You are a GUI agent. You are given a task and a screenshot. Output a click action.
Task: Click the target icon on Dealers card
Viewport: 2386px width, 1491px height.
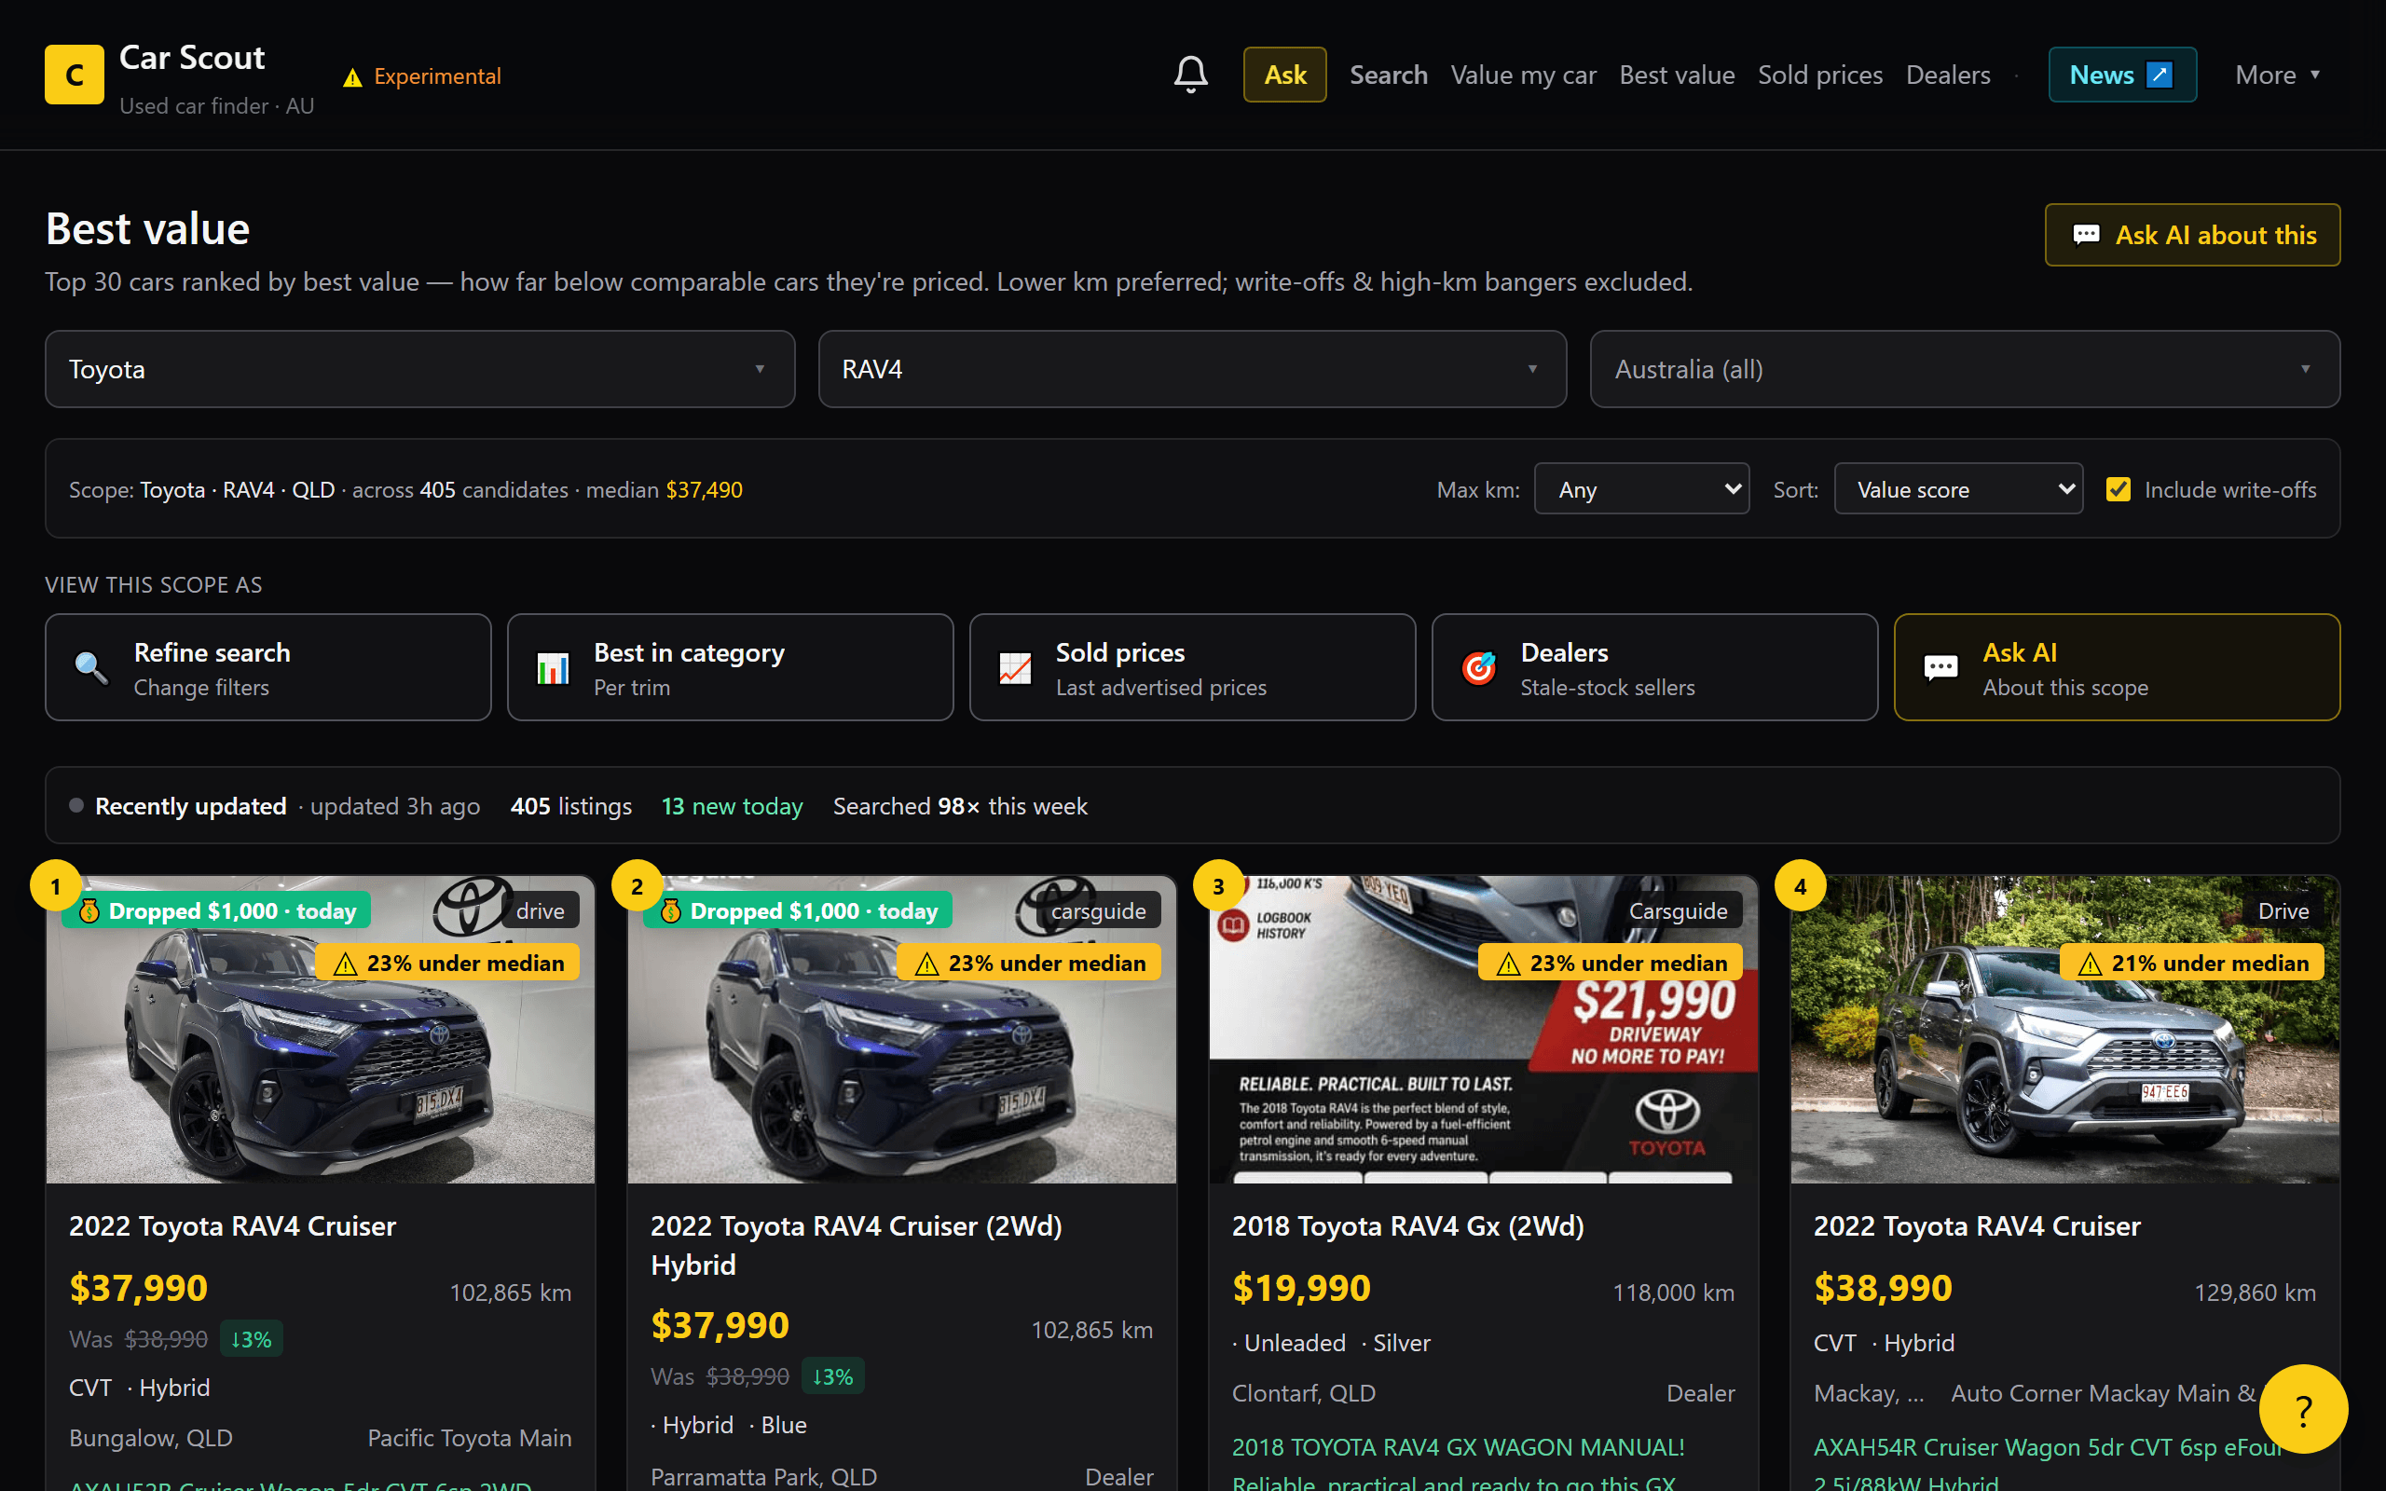coord(1478,667)
